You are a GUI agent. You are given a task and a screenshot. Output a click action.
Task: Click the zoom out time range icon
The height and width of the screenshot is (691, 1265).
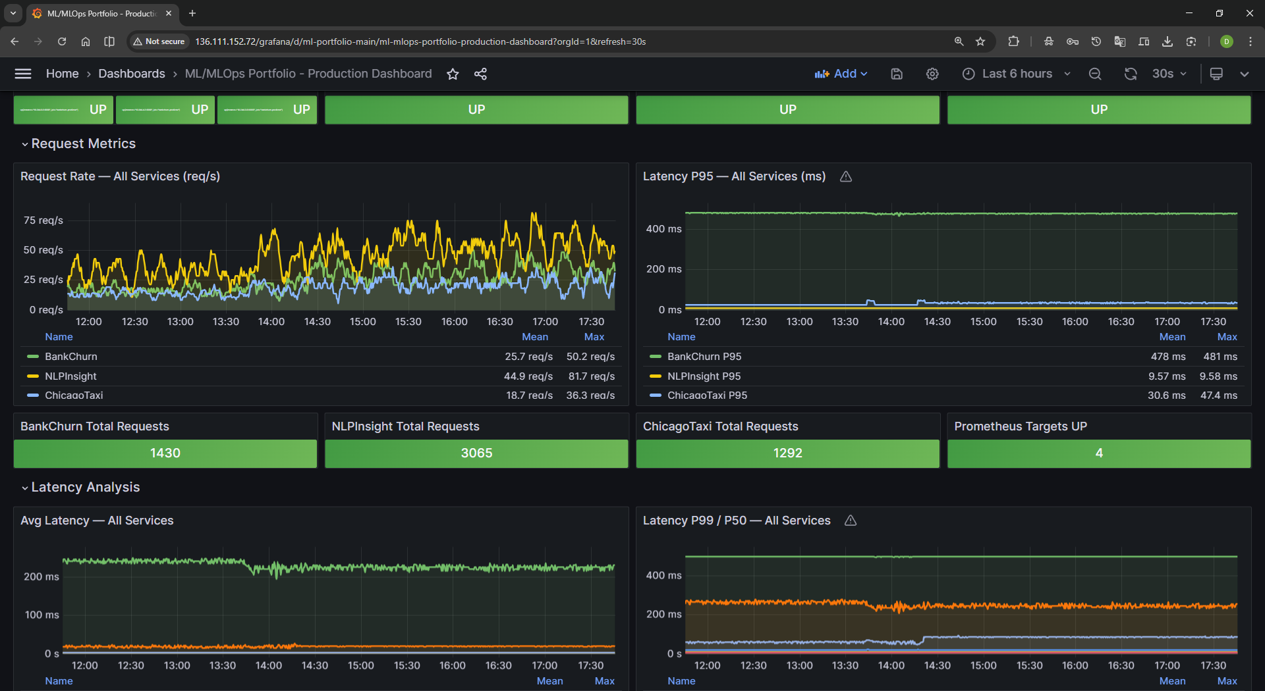[1095, 74]
